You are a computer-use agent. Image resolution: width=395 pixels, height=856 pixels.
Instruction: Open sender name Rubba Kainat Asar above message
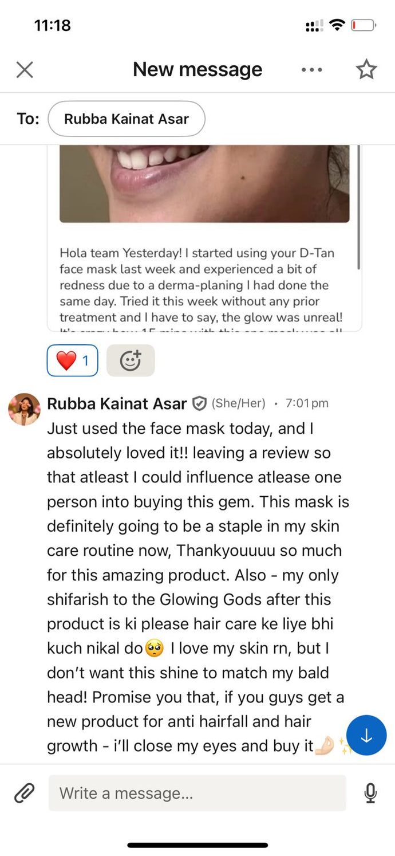point(117,403)
